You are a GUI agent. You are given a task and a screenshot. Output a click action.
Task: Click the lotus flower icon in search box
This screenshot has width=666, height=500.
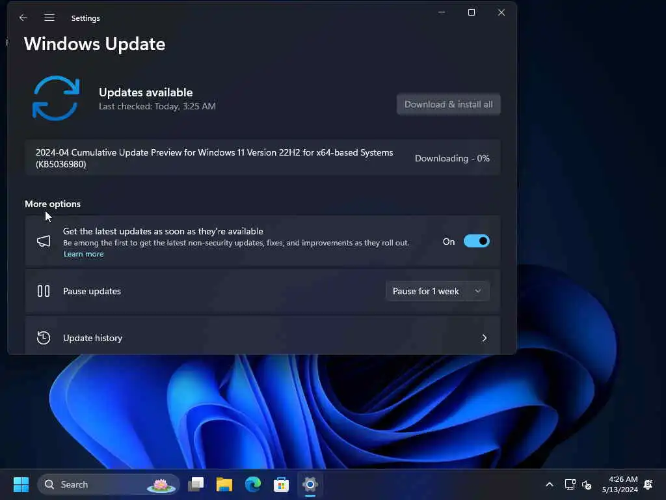tap(161, 484)
